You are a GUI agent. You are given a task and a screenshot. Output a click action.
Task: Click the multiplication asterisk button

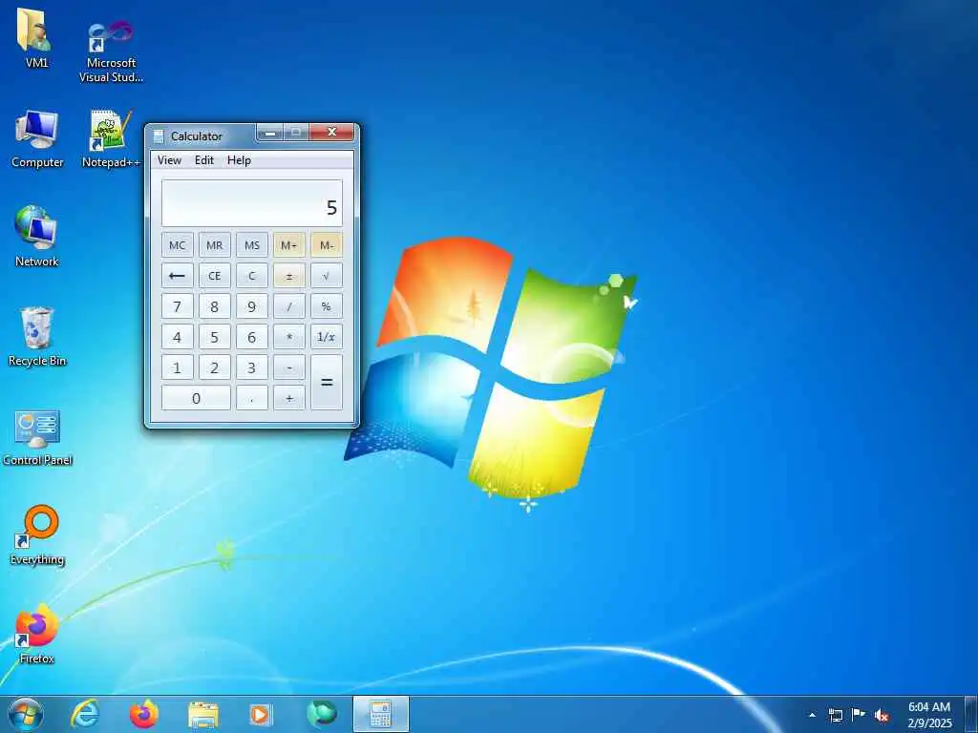288,337
